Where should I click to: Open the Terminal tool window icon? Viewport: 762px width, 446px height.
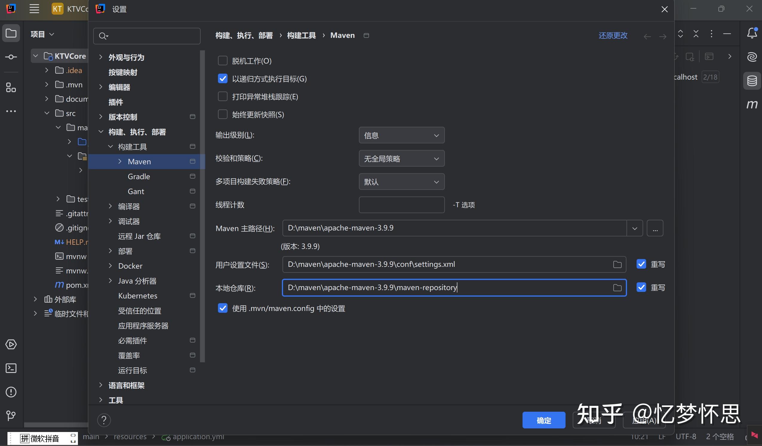coord(11,368)
